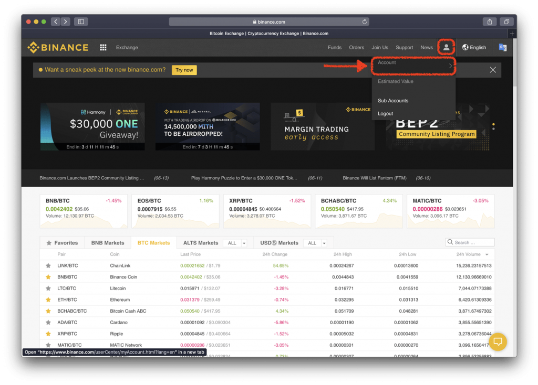Switch to the Favorites tab

[x=62, y=243]
